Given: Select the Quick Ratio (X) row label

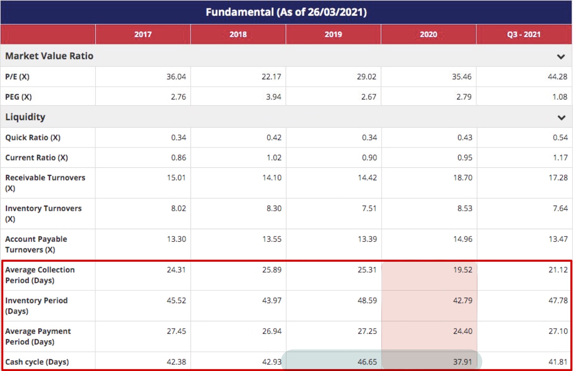Looking at the screenshot, I should [x=33, y=137].
